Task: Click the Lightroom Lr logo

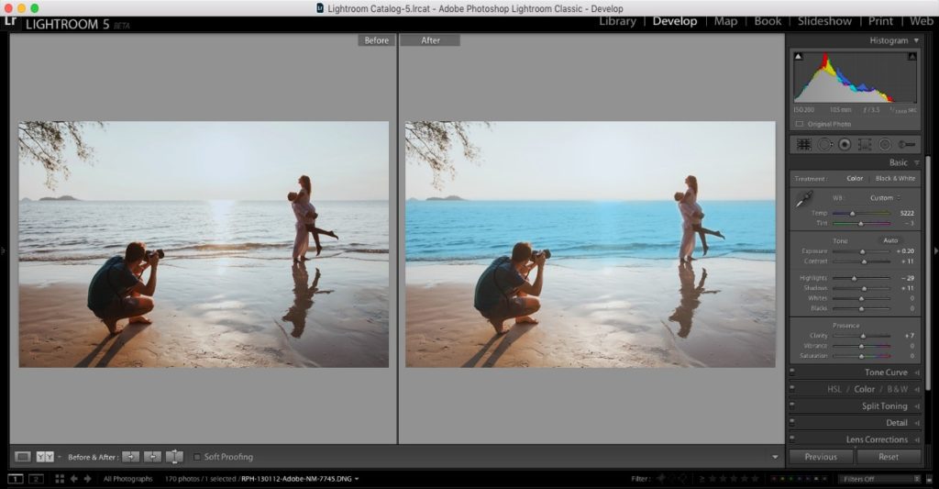Action: tap(10, 22)
